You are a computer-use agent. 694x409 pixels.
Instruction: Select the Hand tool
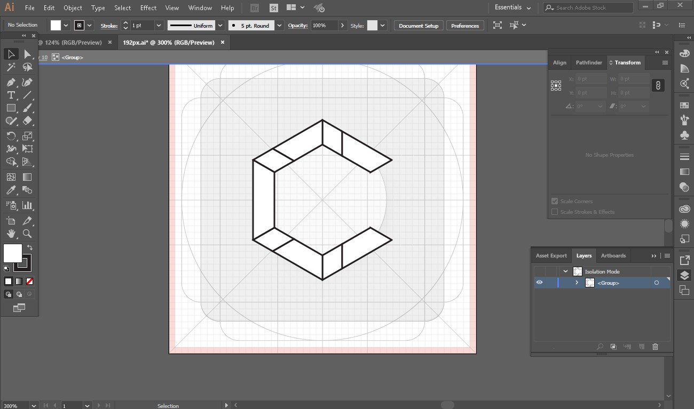tap(11, 234)
